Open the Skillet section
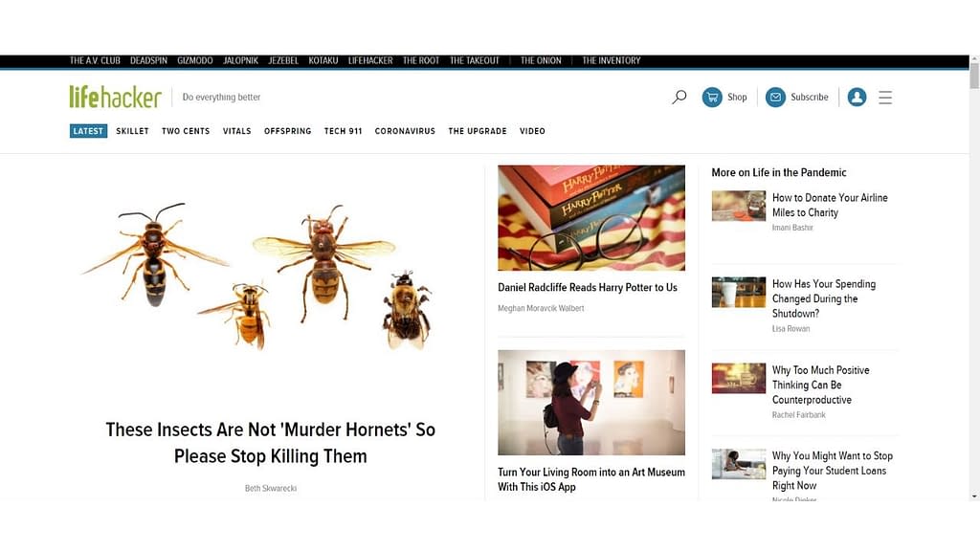Screen dimensions: 980x551 tap(132, 131)
